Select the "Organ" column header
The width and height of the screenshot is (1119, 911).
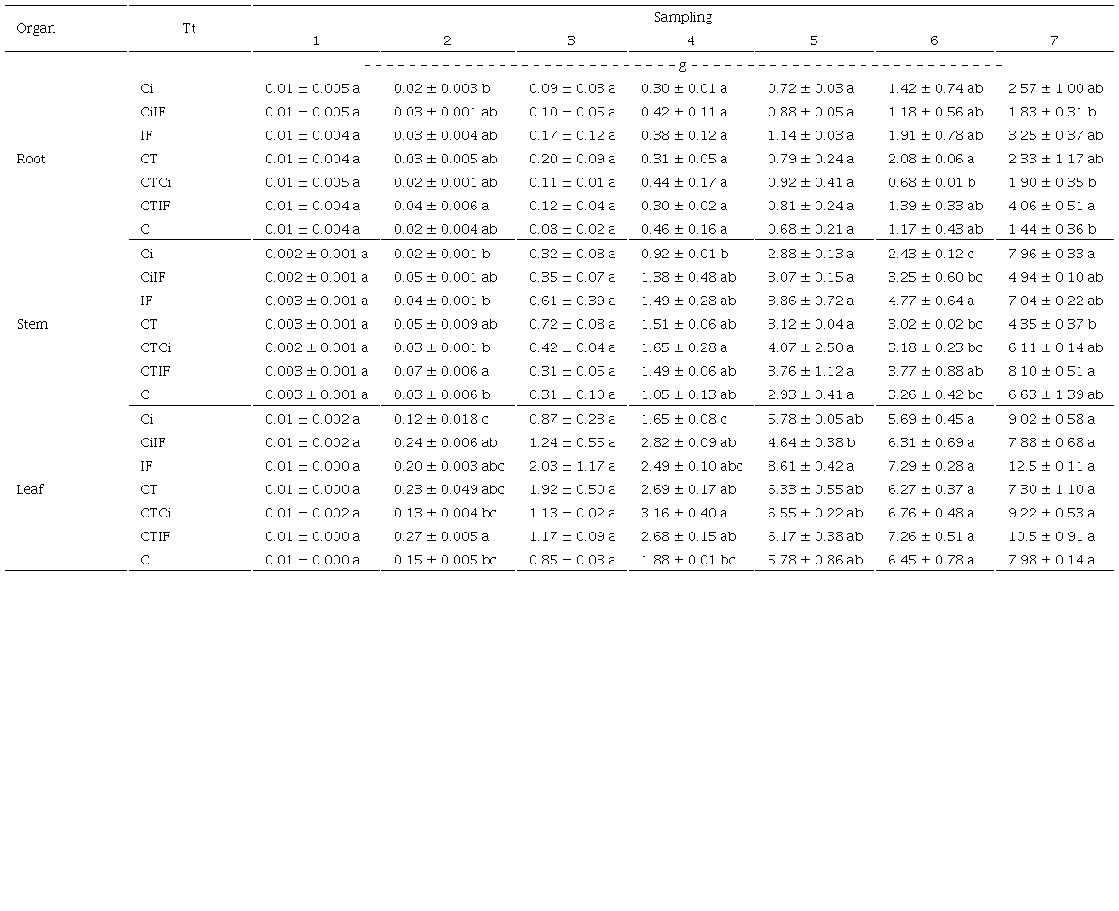[35, 28]
